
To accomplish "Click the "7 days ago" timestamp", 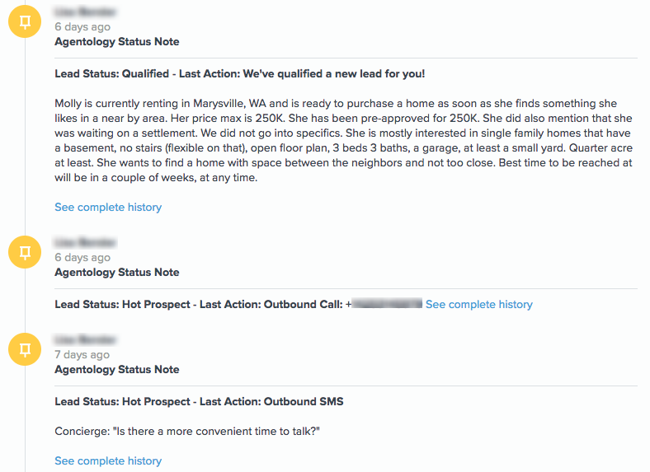I will click(82, 355).
